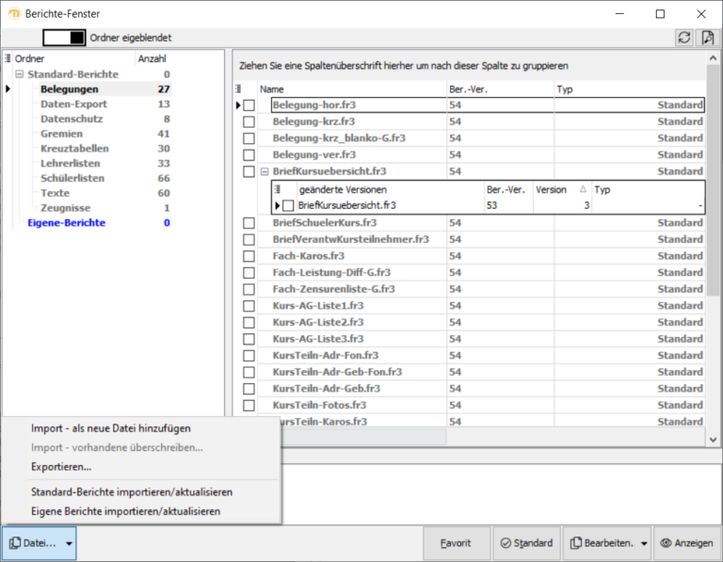
Task: Click the Favorit button
Action: [456, 543]
